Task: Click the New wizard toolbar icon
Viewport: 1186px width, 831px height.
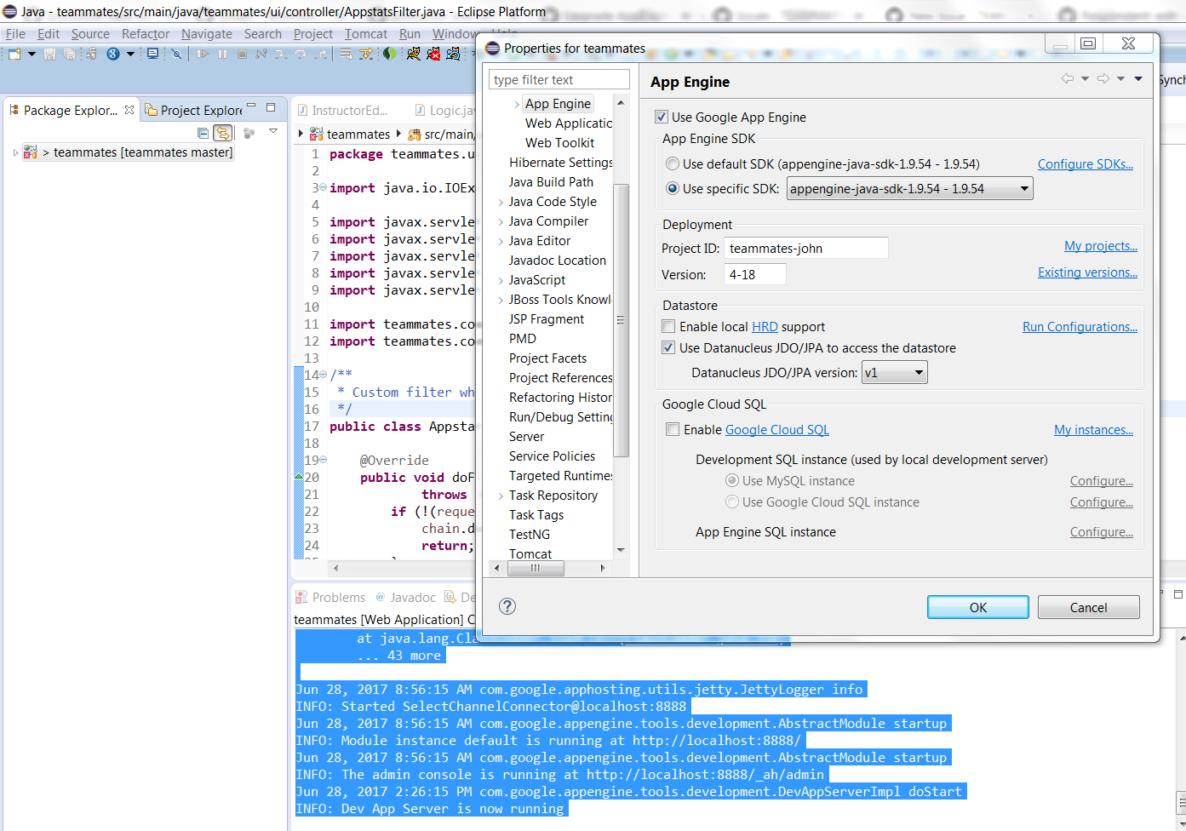Action: 14,54
